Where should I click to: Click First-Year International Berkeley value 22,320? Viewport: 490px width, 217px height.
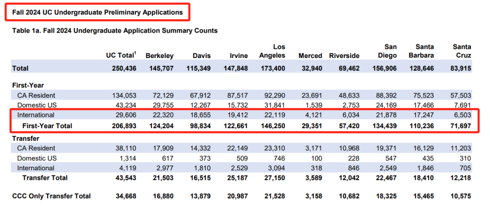click(x=163, y=115)
